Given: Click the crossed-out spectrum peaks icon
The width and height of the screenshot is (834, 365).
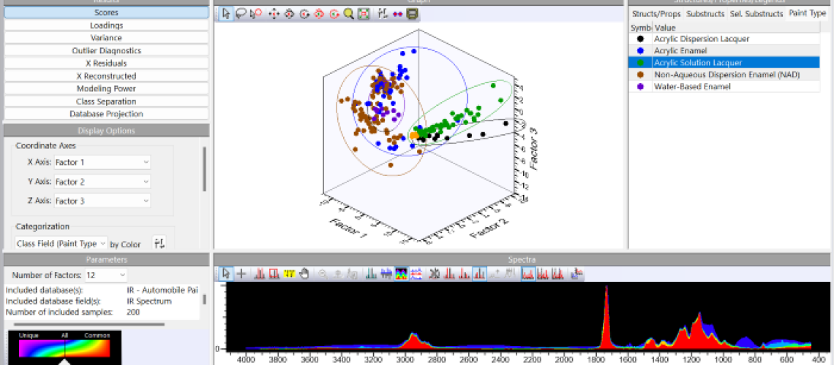Looking at the screenshot, I should 435,274.
